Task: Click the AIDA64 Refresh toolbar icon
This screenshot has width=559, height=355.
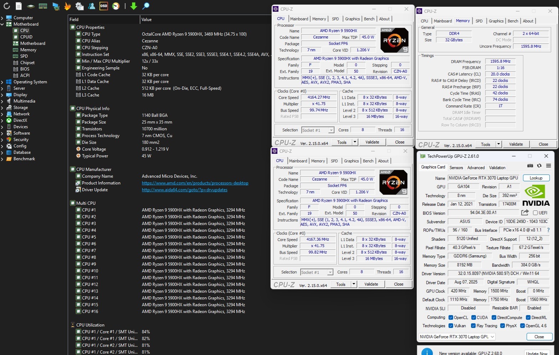Action: pos(7,6)
